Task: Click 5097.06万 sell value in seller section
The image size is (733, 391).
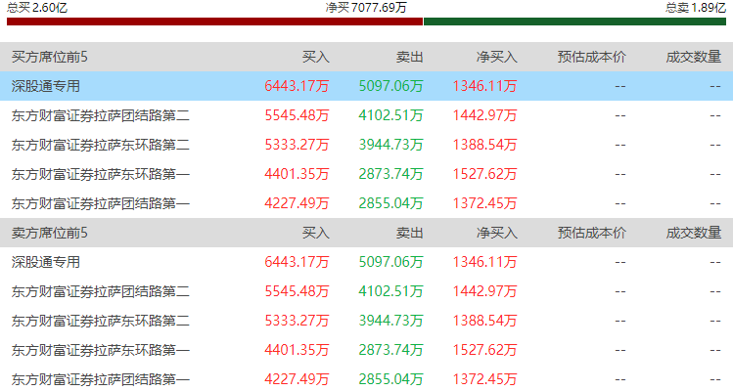Action: (390, 262)
